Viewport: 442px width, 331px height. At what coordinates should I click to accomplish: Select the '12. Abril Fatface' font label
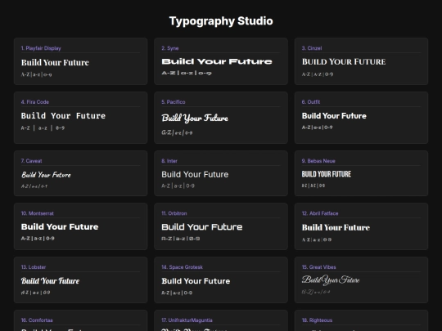point(320,213)
